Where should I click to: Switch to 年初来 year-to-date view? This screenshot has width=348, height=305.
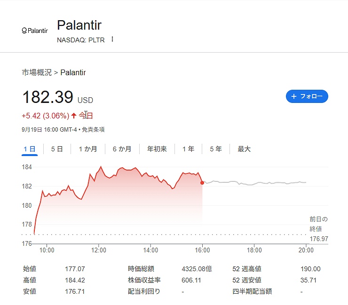click(157, 149)
